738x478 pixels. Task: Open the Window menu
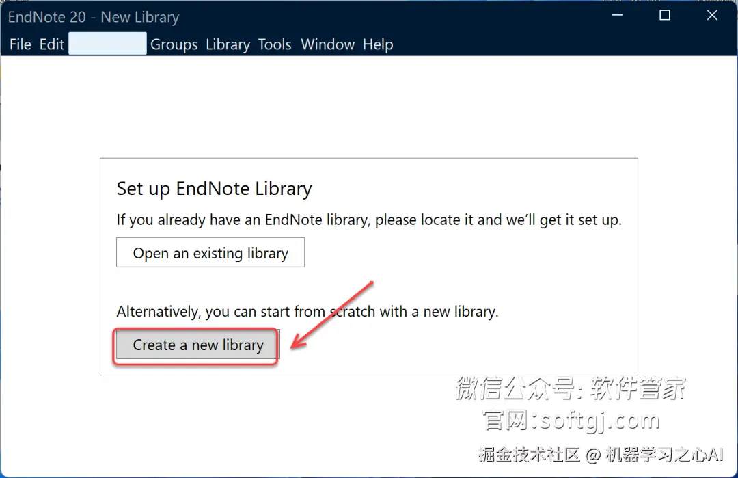coord(327,44)
